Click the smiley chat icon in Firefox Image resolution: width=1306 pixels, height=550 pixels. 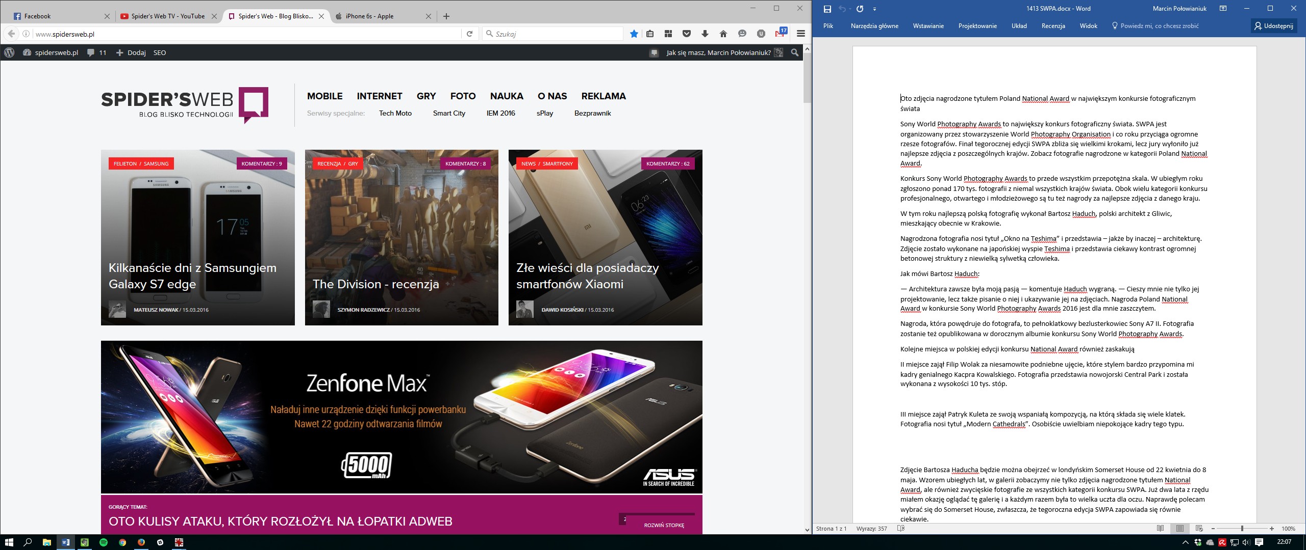742,34
